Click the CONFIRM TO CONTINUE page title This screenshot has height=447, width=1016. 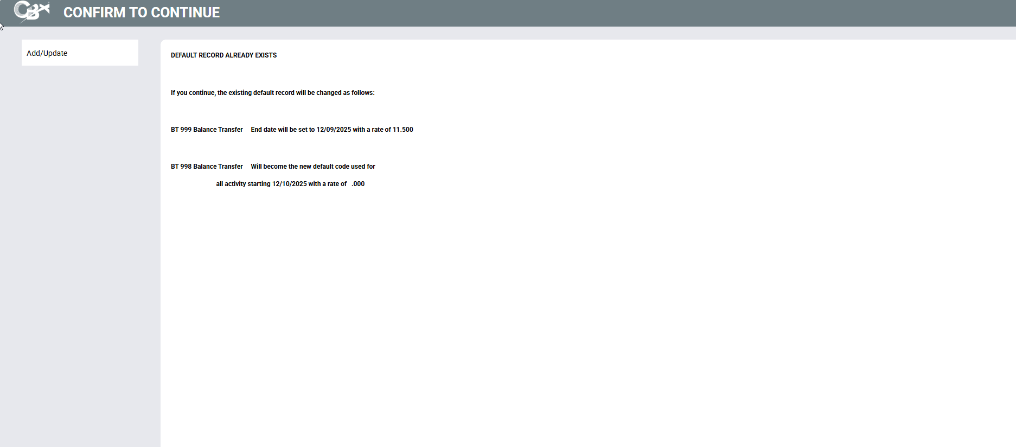(x=141, y=12)
